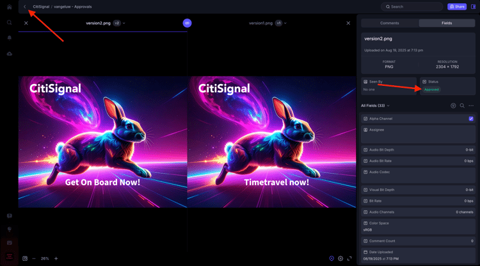Switch to the Fields tab

(x=447, y=23)
